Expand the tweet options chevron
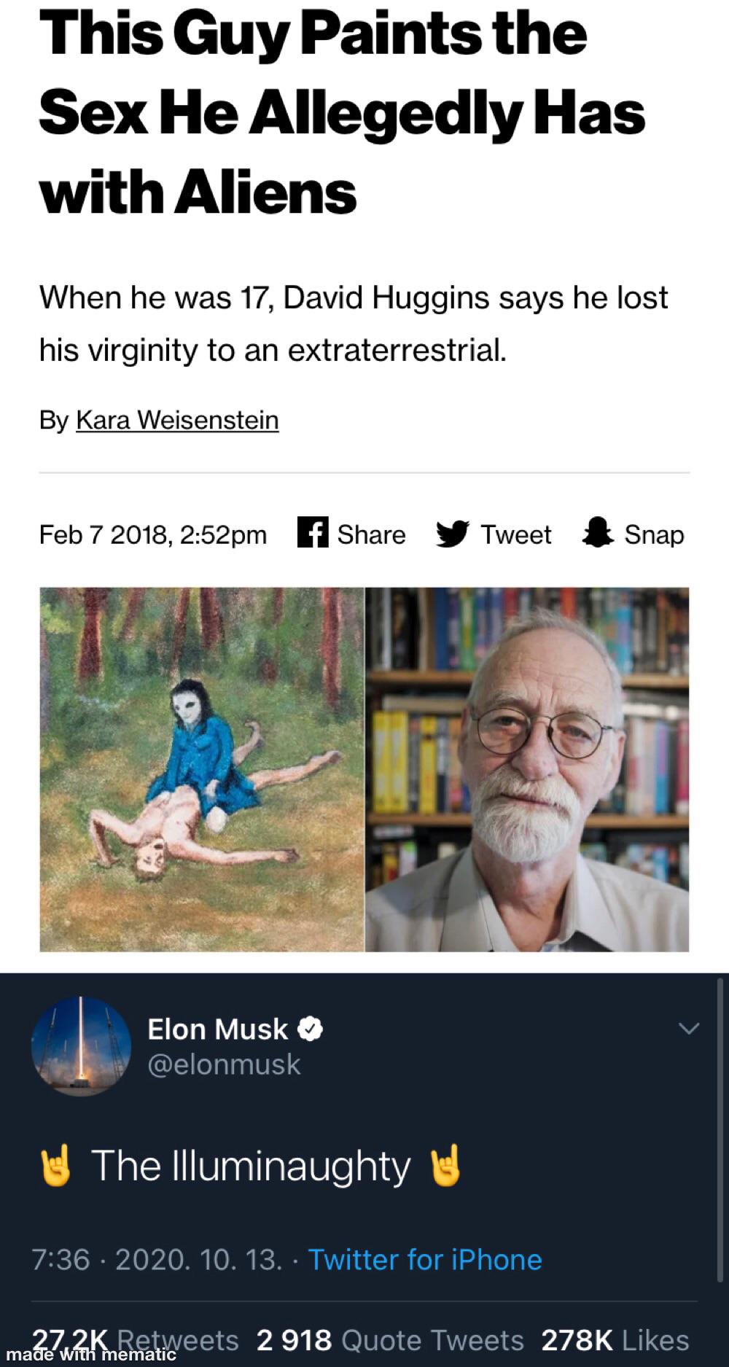Screen dimensions: 729x1367 (689, 1029)
